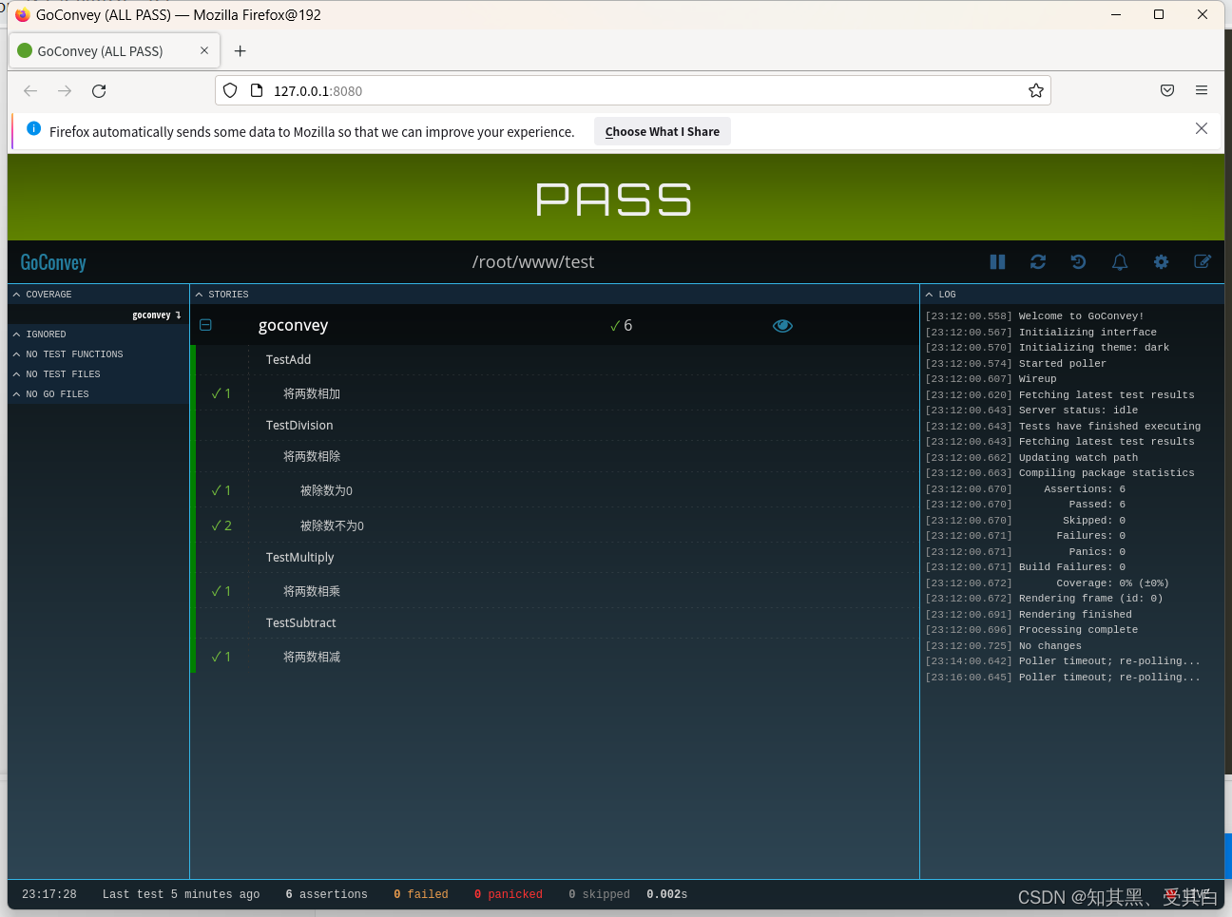The width and height of the screenshot is (1232, 917).
Task: Click the refresh/run tests icon
Action: tap(1038, 262)
